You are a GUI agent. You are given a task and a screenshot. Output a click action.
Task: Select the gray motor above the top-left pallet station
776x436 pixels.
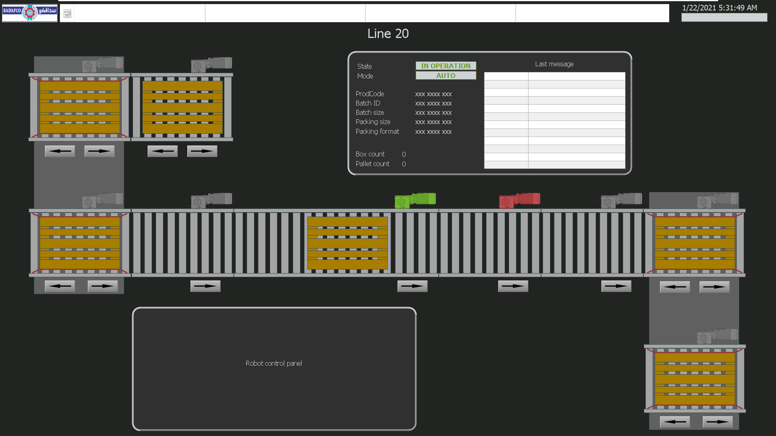pos(102,65)
